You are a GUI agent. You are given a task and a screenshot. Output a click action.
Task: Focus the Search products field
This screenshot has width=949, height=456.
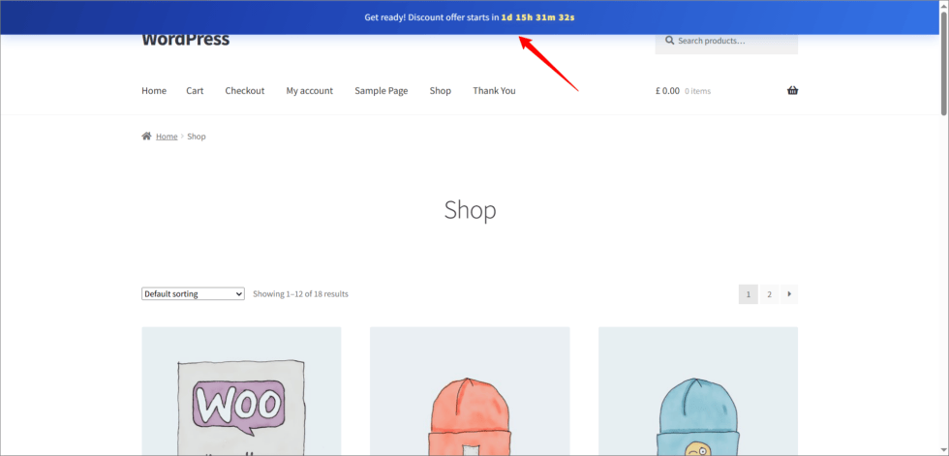[726, 41]
